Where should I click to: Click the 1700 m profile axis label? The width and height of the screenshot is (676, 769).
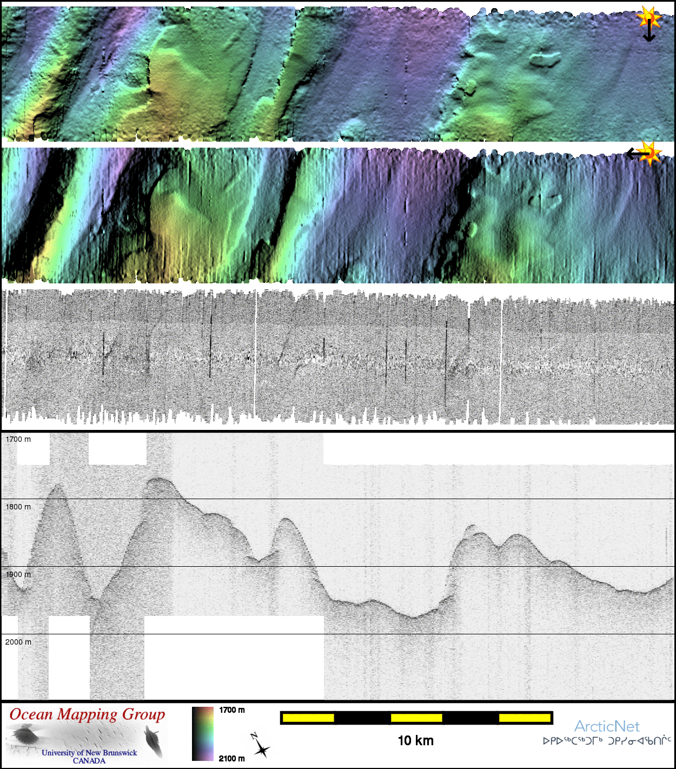[x=18, y=439]
